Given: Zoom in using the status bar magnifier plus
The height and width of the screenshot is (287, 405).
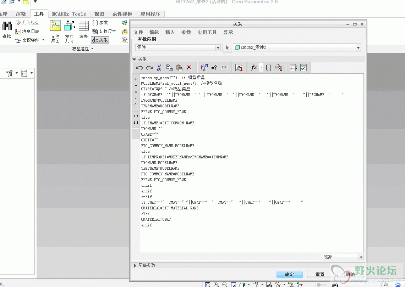Looking at the screenshot, I should [x=217, y=285].
